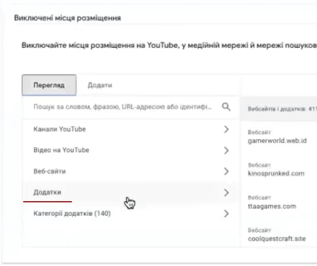Screen dimensions: 317x266
Task: Open the Веб-сайти list item
Action: click(x=131, y=171)
